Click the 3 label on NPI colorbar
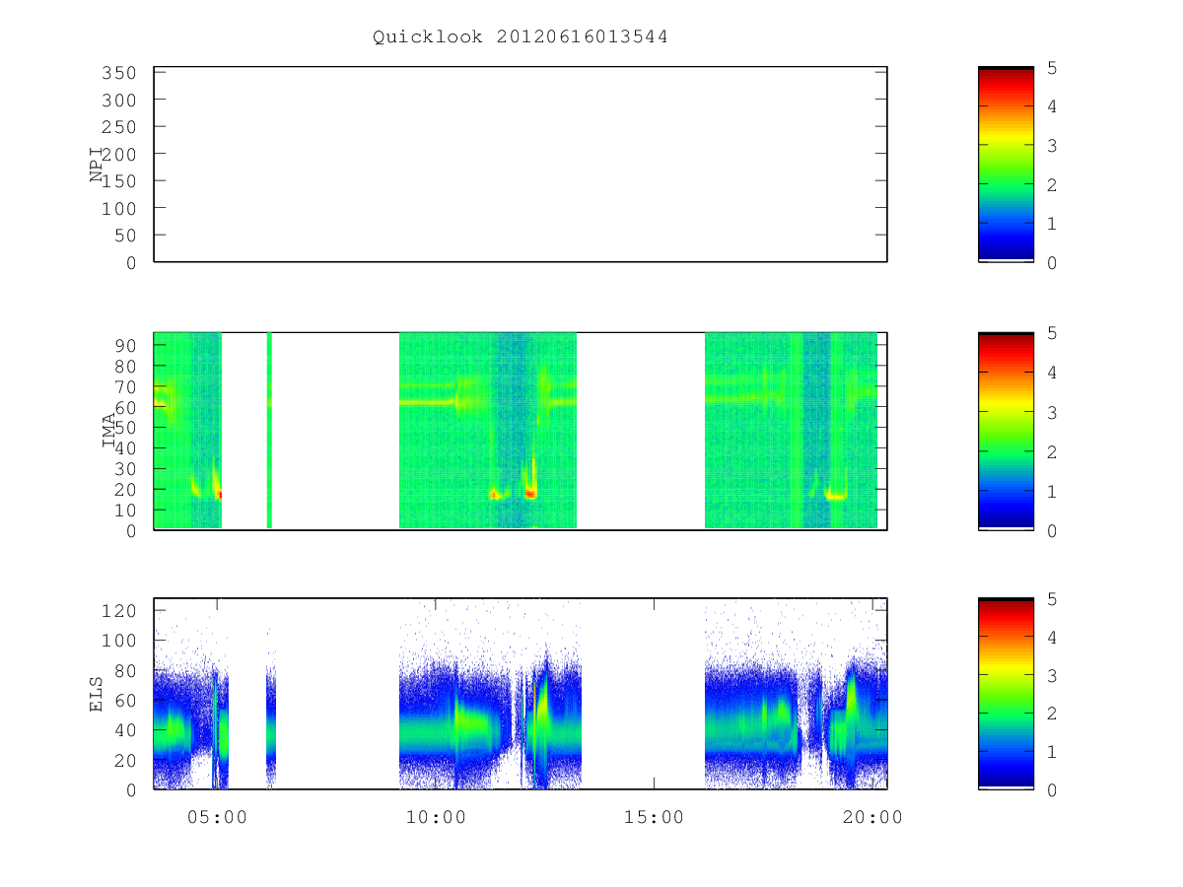Image resolution: width=1183 pixels, height=887 pixels. point(1052,146)
